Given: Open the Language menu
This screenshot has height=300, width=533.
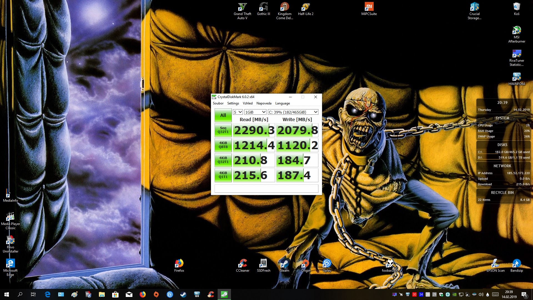Looking at the screenshot, I should click(x=282, y=103).
